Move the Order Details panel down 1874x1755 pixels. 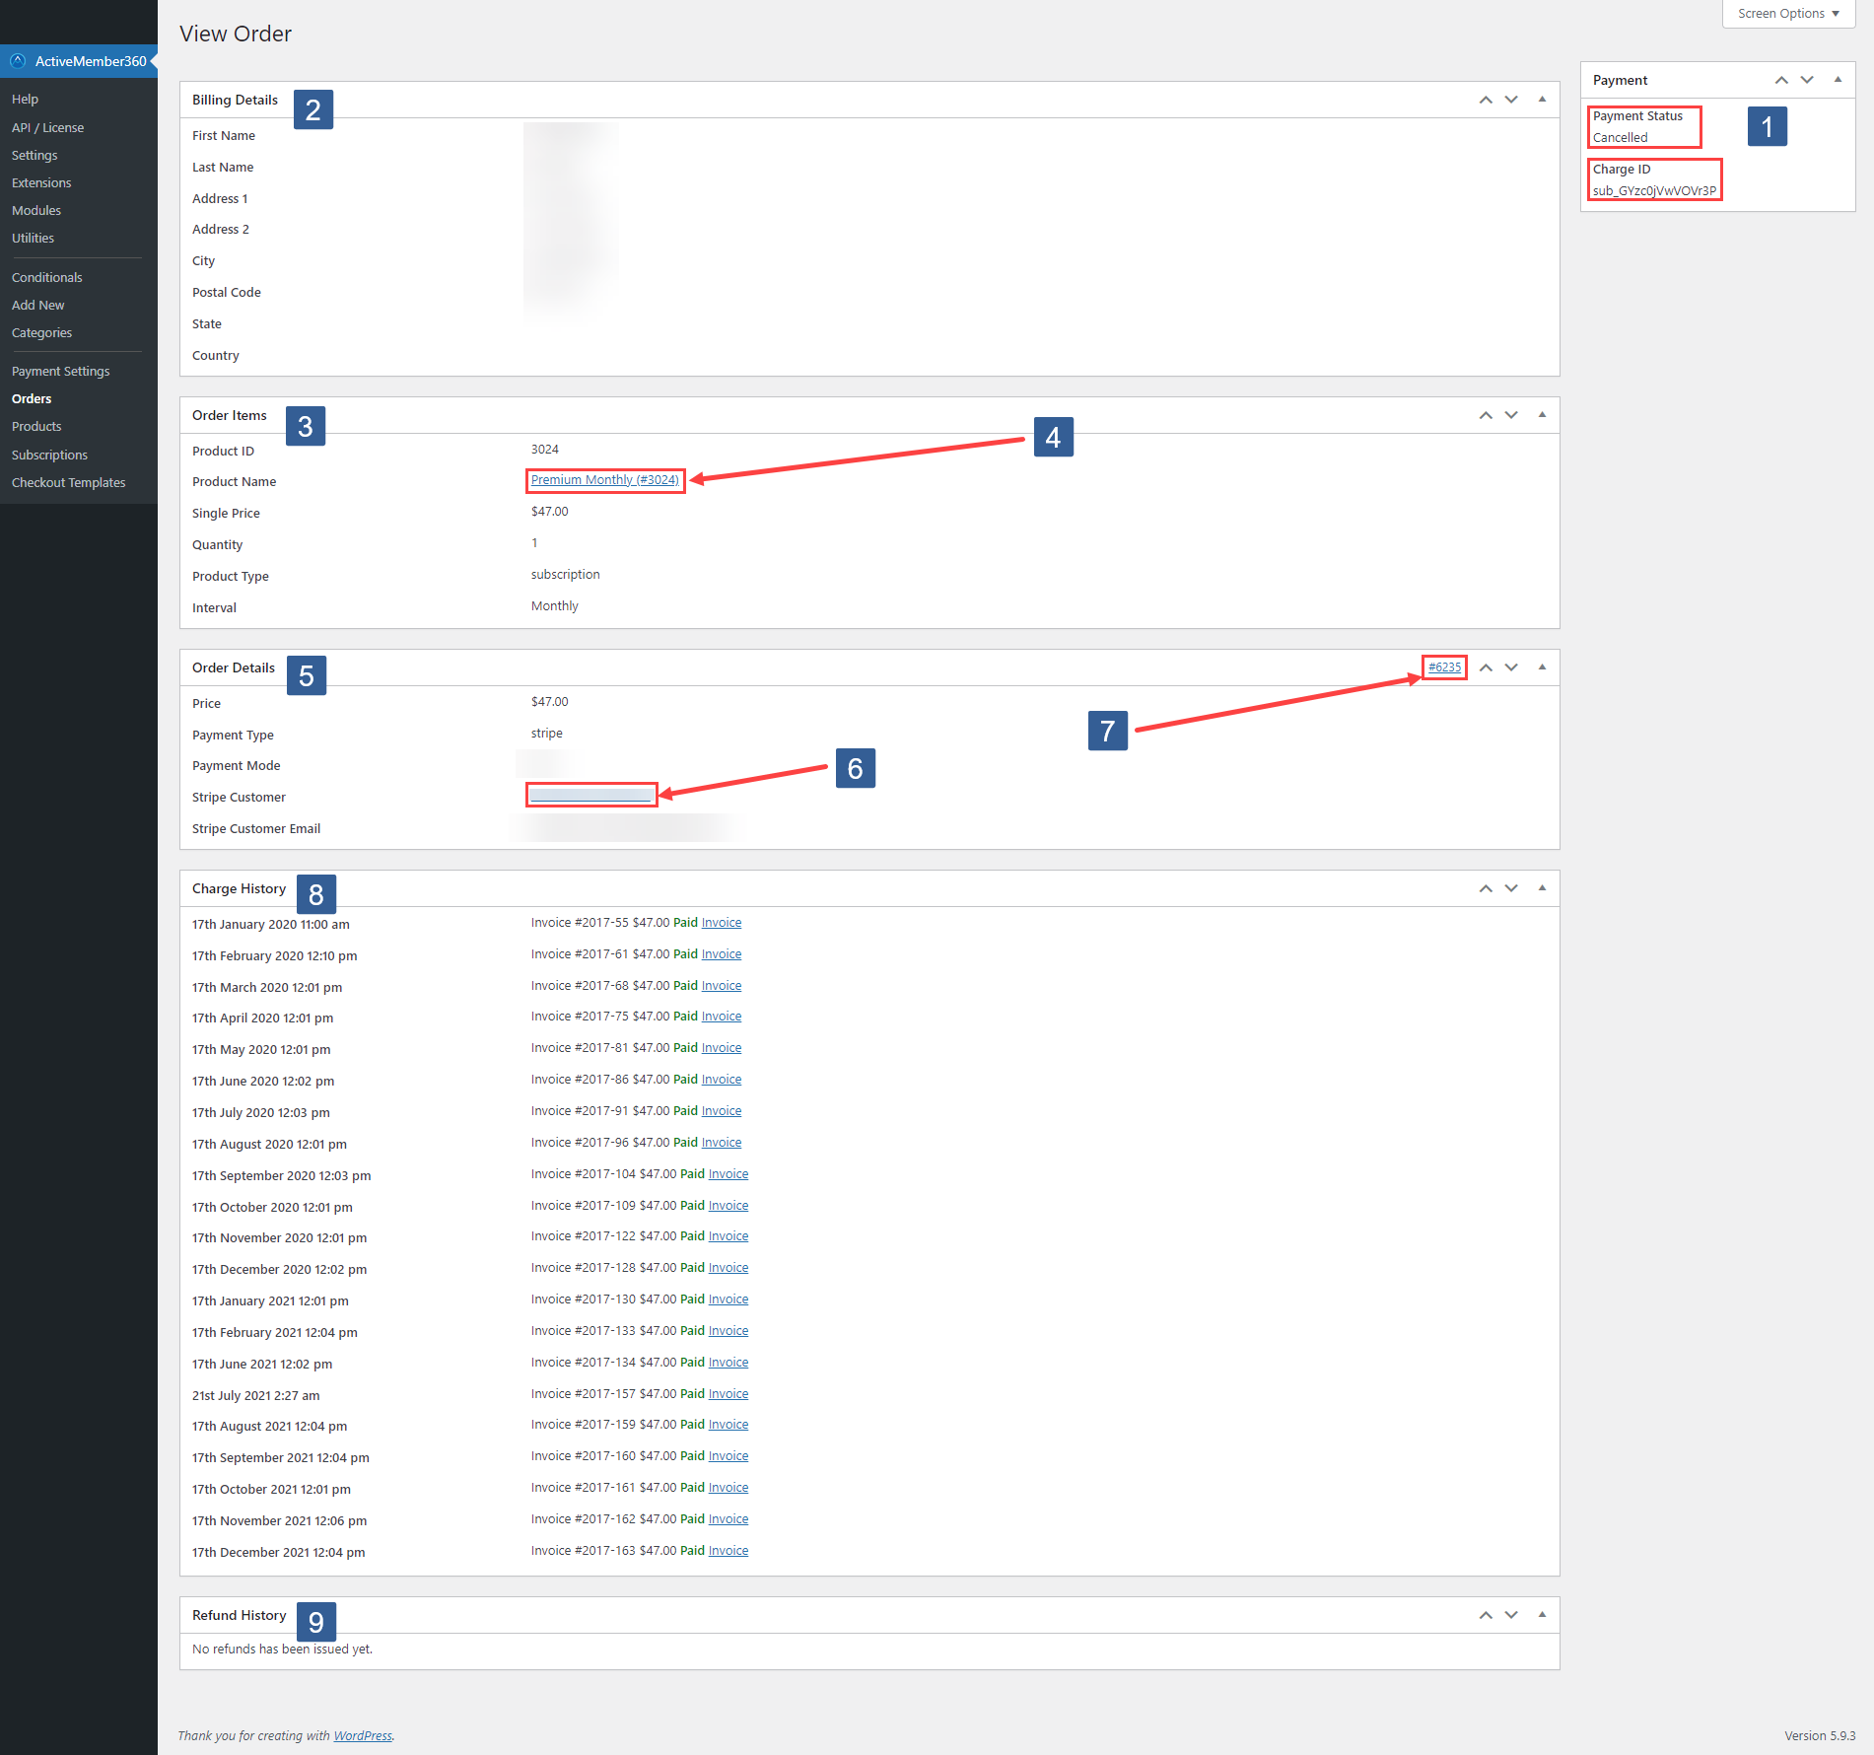1511,667
